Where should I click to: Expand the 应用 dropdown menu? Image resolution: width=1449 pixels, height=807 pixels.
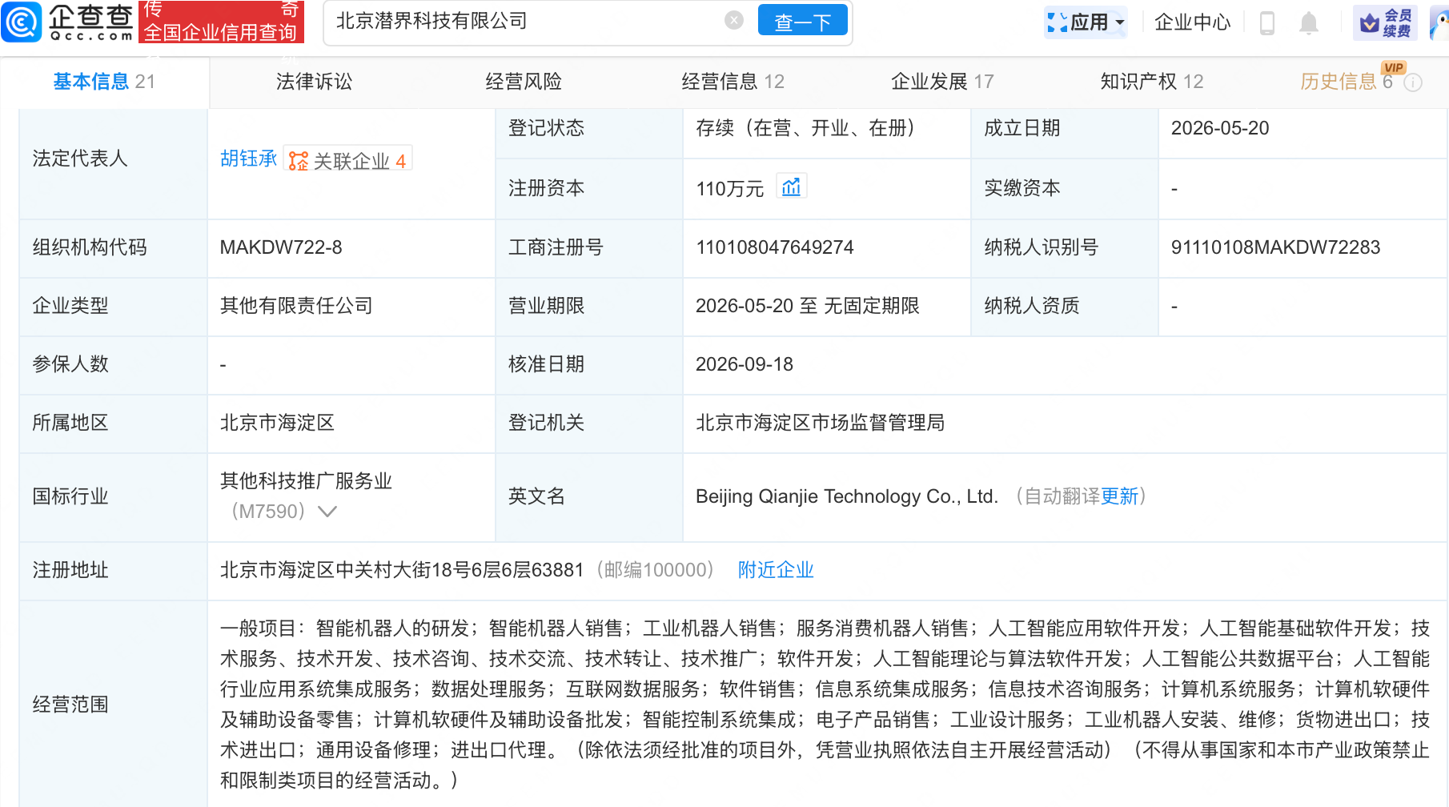tap(1086, 22)
